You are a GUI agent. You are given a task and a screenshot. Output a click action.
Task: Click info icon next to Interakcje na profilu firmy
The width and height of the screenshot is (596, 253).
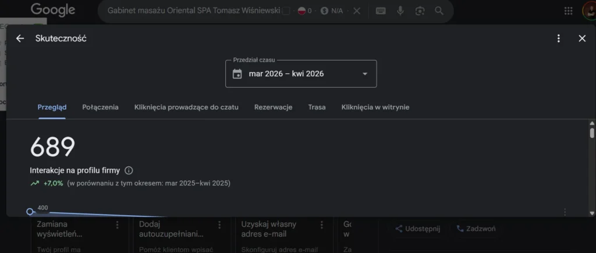pos(129,170)
